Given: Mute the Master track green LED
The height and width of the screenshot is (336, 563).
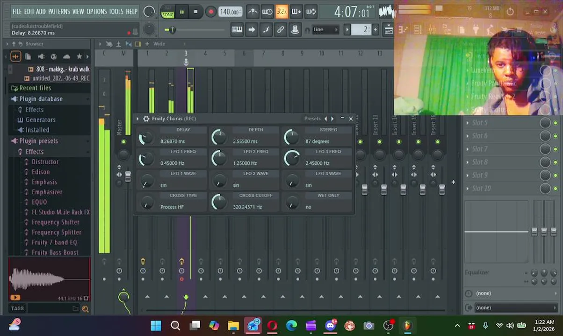Looking at the screenshot, I should (123, 141).
